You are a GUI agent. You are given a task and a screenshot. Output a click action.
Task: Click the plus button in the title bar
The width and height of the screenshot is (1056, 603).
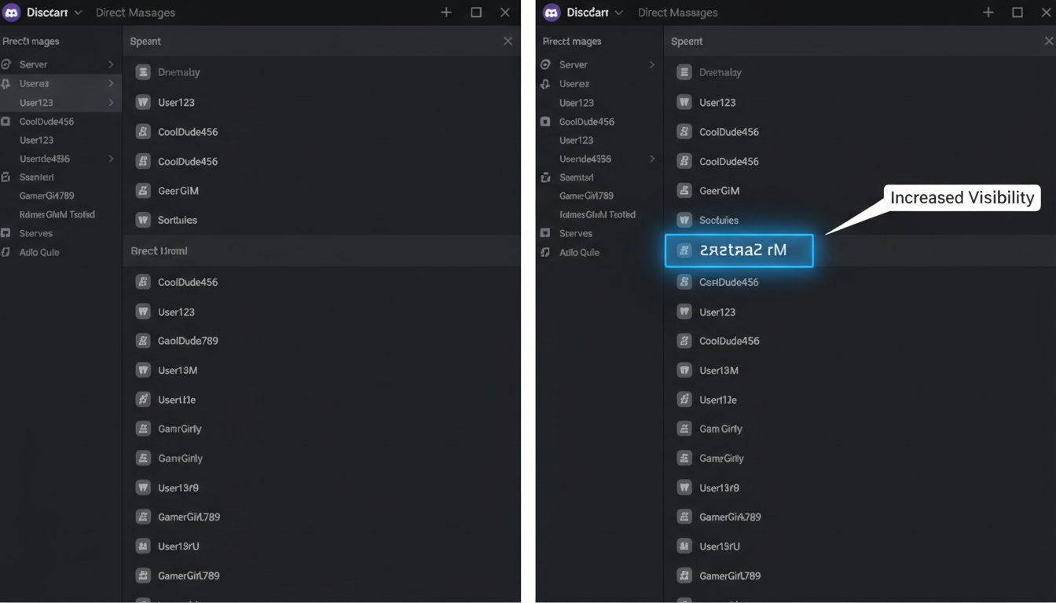(x=445, y=12)
